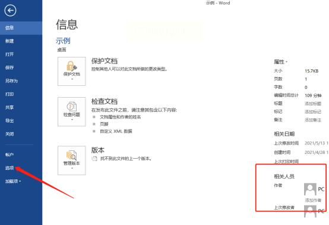Click the 添加作者 link
The width and height of the screenshot is (329, 225).
(x=313, y=200)
